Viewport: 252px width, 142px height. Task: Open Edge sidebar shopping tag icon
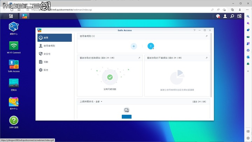point(248,30)
